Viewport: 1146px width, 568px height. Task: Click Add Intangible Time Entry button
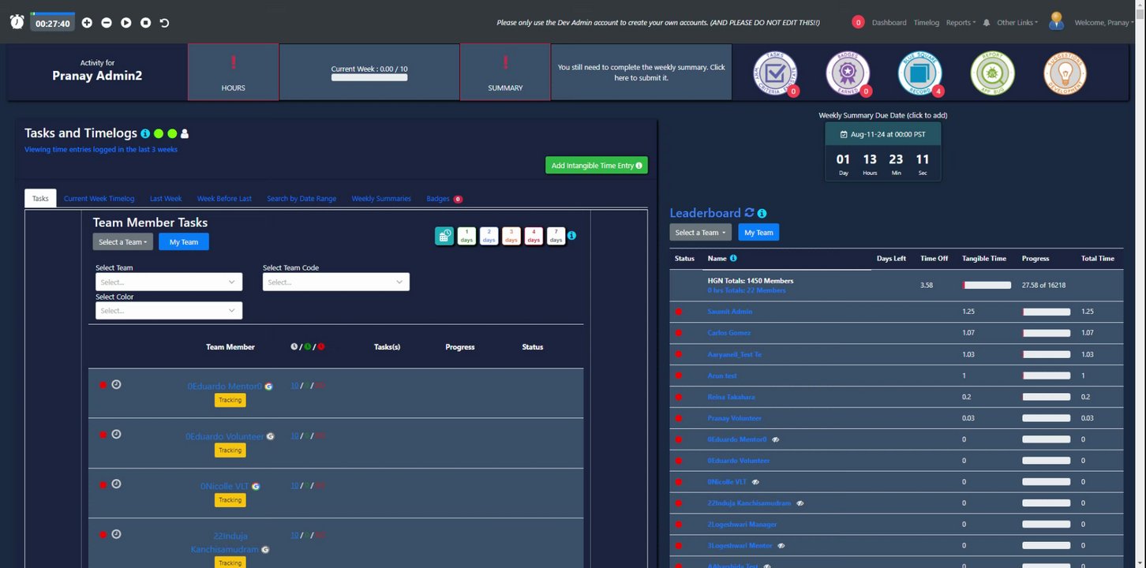pyautogui.click(x=597, y=166)
